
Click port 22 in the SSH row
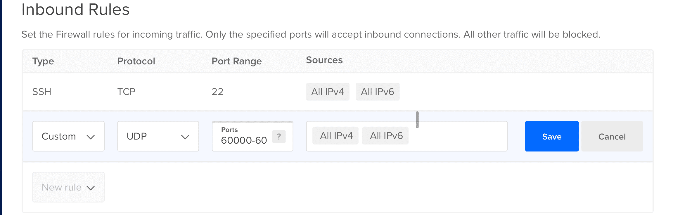pyautogui.click(x=217, y=92)
